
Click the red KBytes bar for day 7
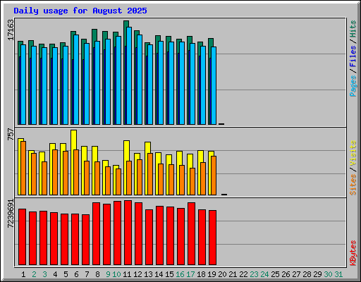click(85, 240)
